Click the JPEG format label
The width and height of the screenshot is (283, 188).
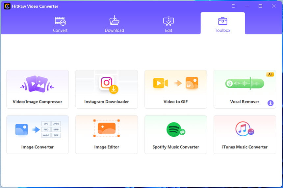56,124
